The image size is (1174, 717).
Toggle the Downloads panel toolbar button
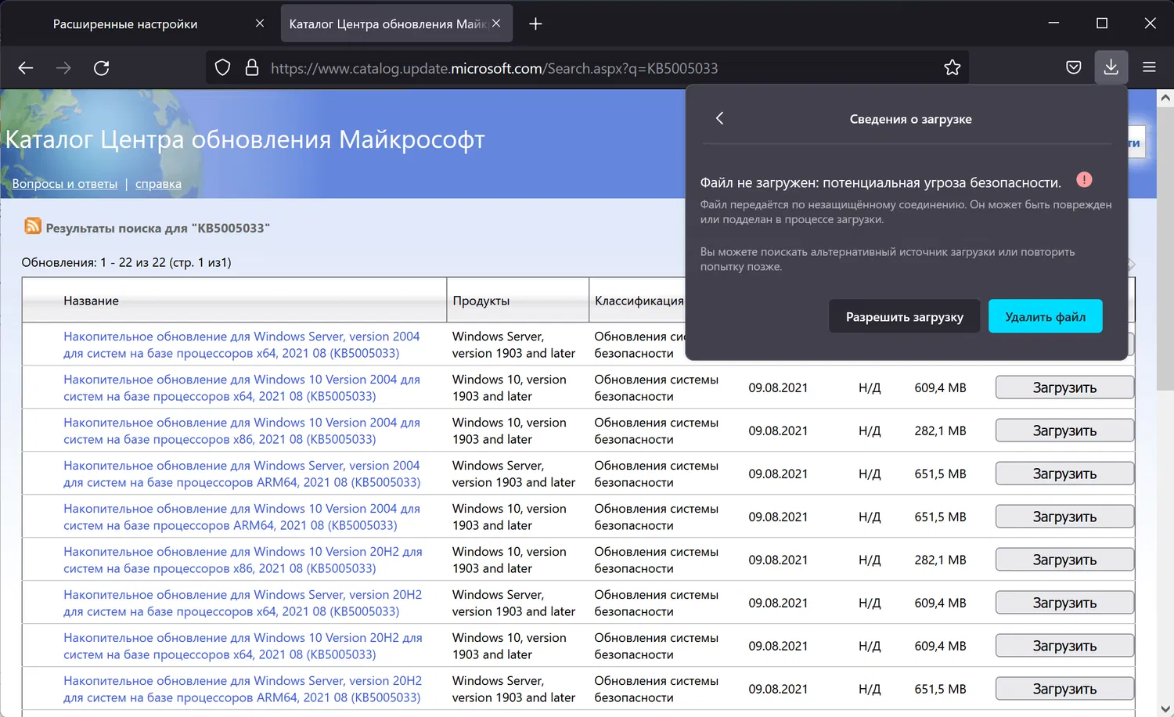click(1111, 68)
